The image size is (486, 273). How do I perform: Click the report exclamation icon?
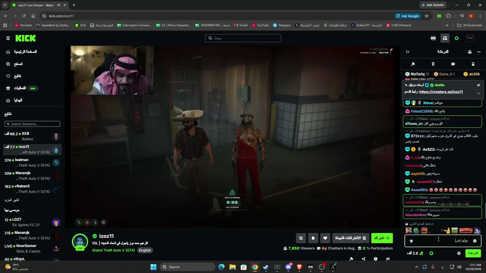tap(376, 259)
